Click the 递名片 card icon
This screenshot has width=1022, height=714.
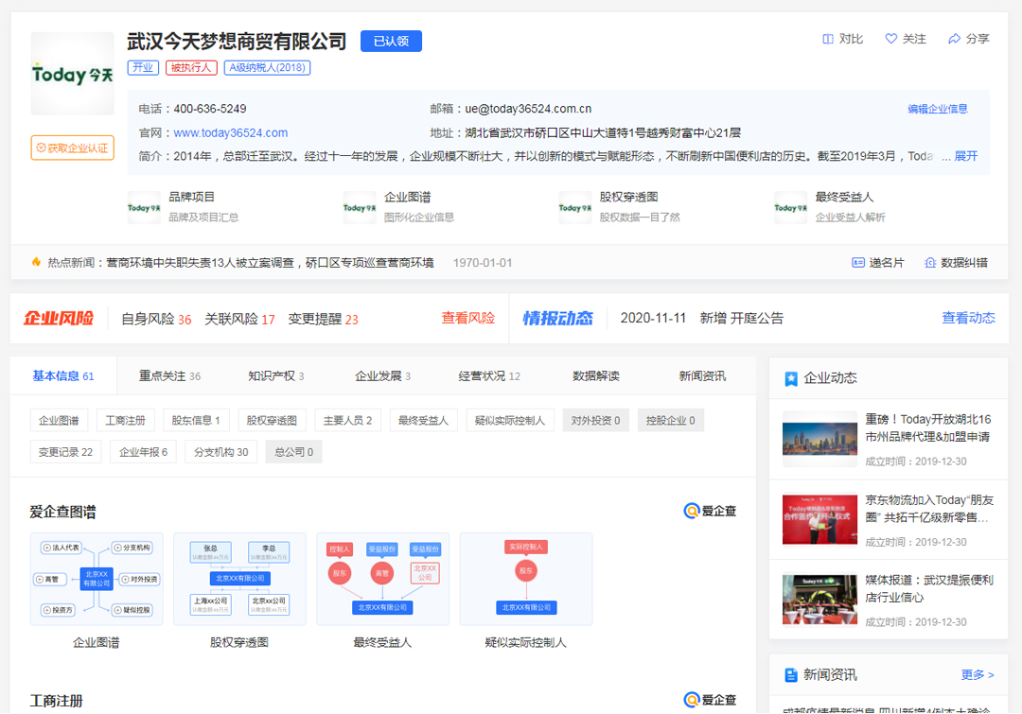[x=858, y=263]
